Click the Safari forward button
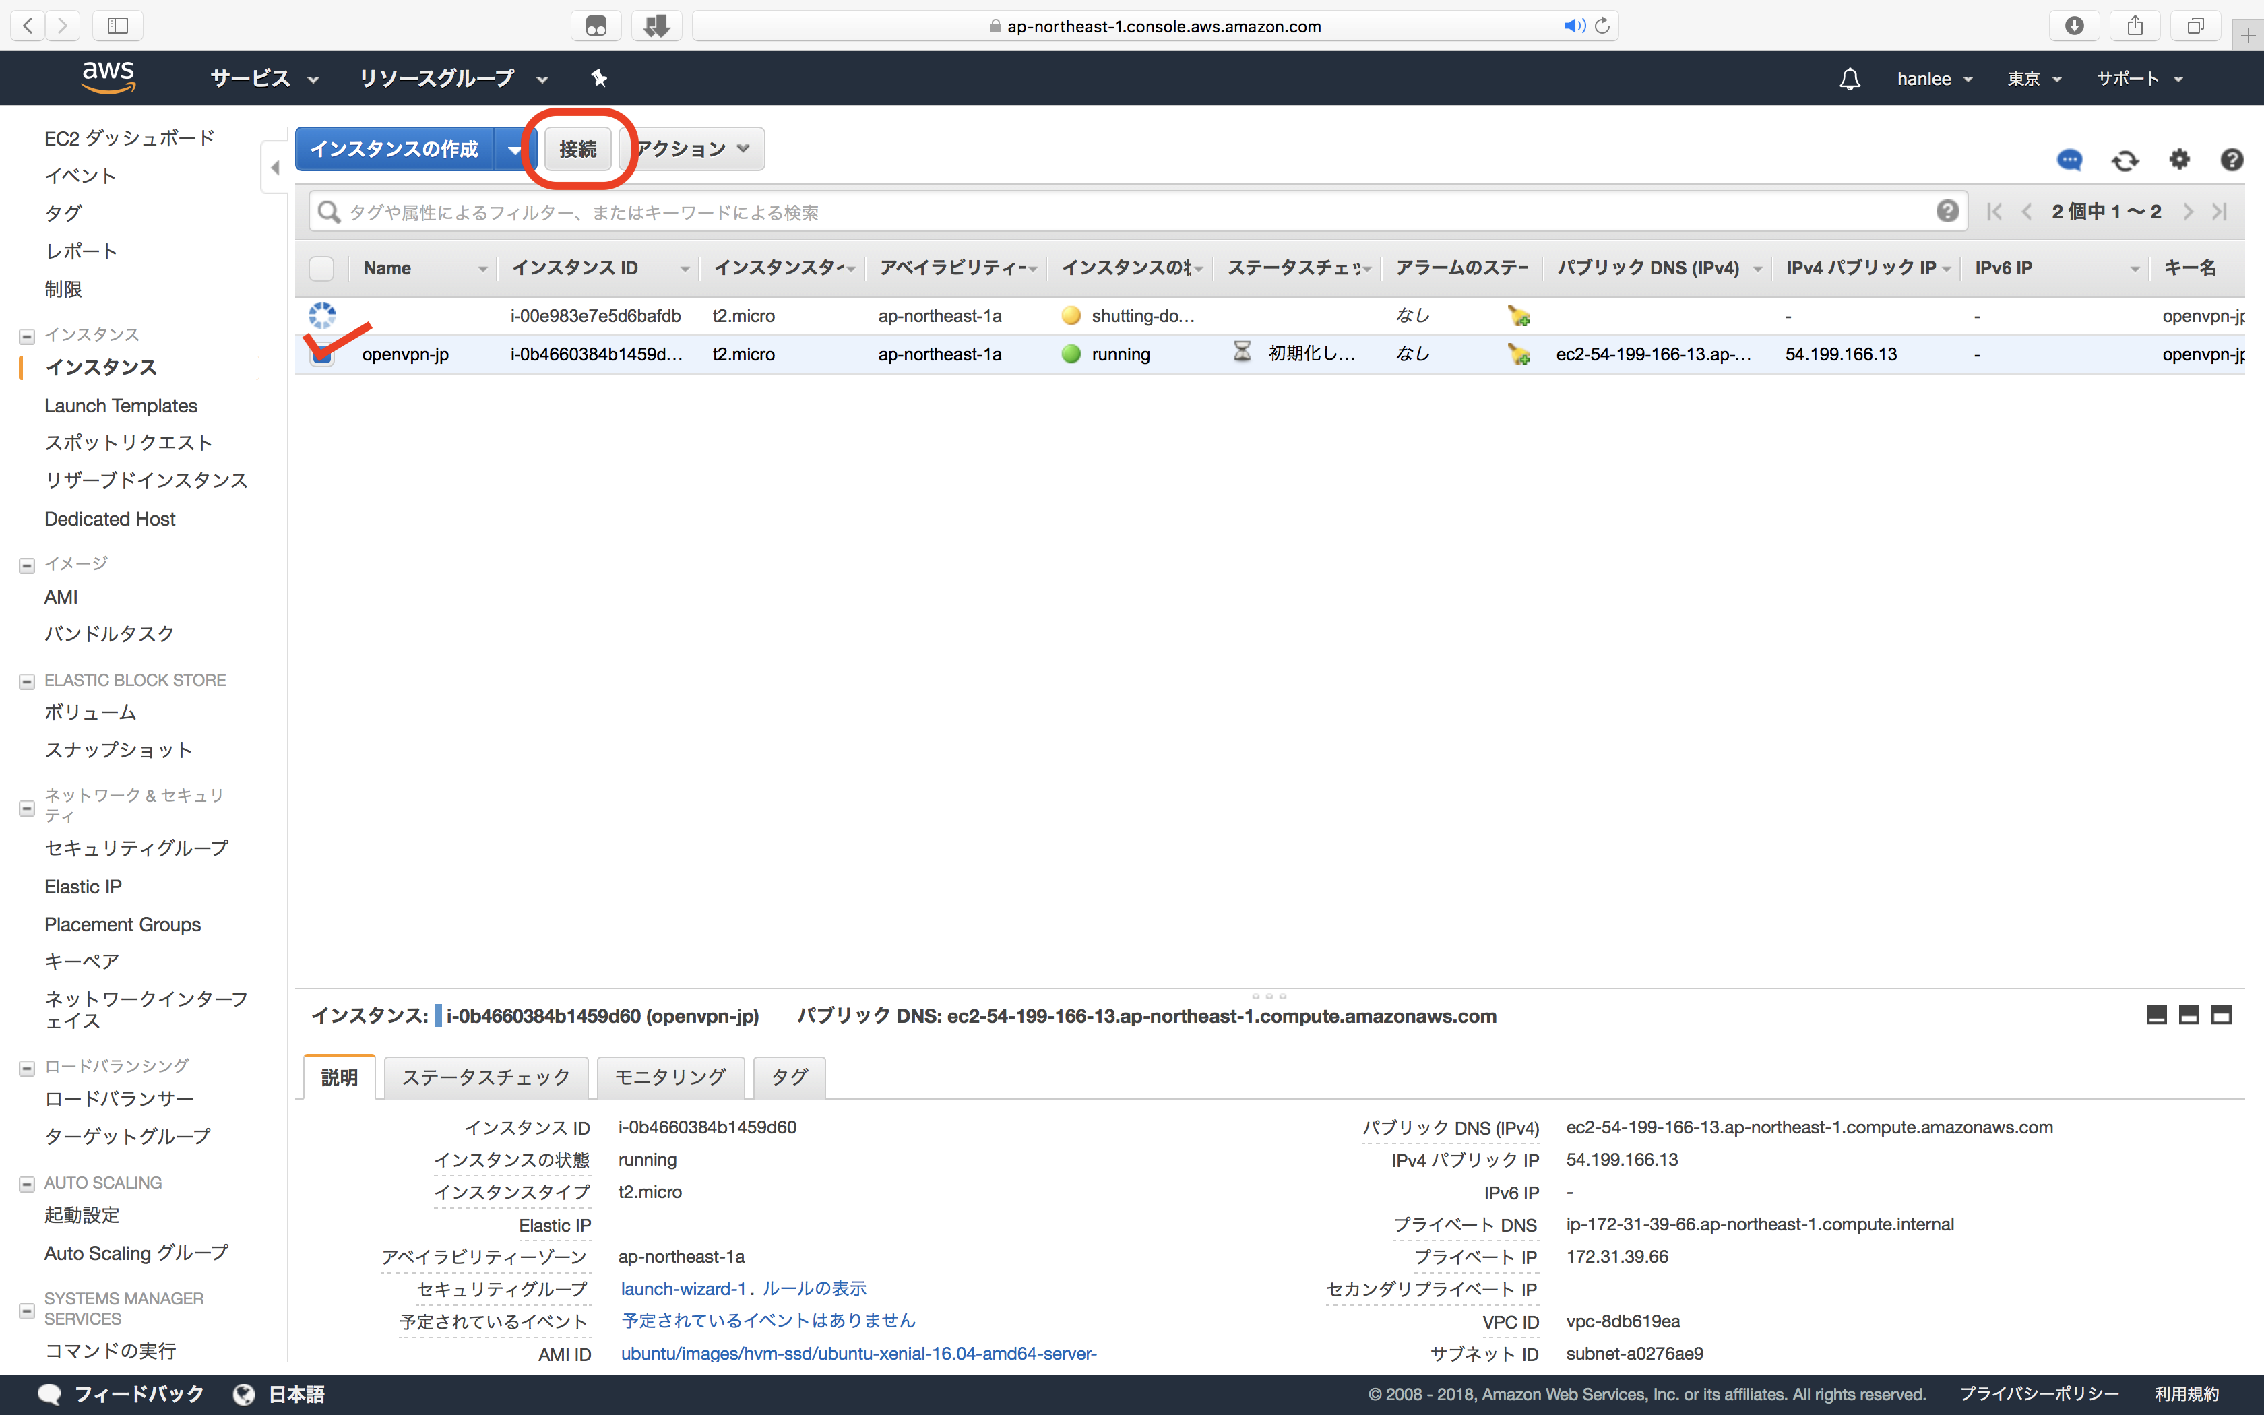Screen dimensions: 2264x1415 click(63, 26)
